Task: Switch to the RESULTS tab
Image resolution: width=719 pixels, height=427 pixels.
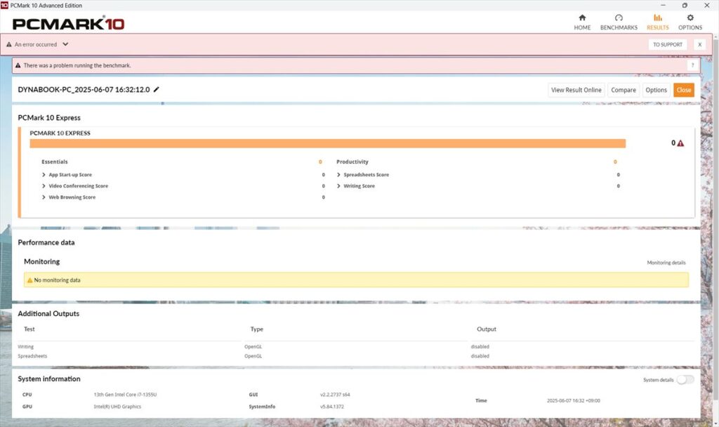Action: click(x=657, y=22)
